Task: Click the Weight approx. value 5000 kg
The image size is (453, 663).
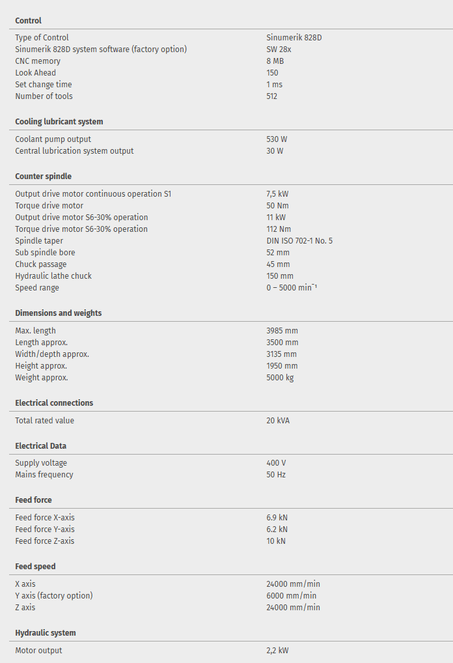Action: tap(280, 378)
